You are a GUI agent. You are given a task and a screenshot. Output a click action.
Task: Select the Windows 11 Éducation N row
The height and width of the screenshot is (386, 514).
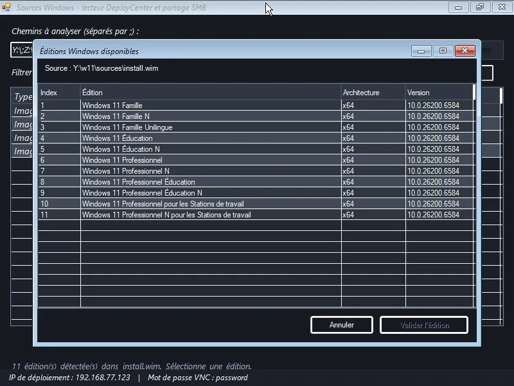pos(256,149)
